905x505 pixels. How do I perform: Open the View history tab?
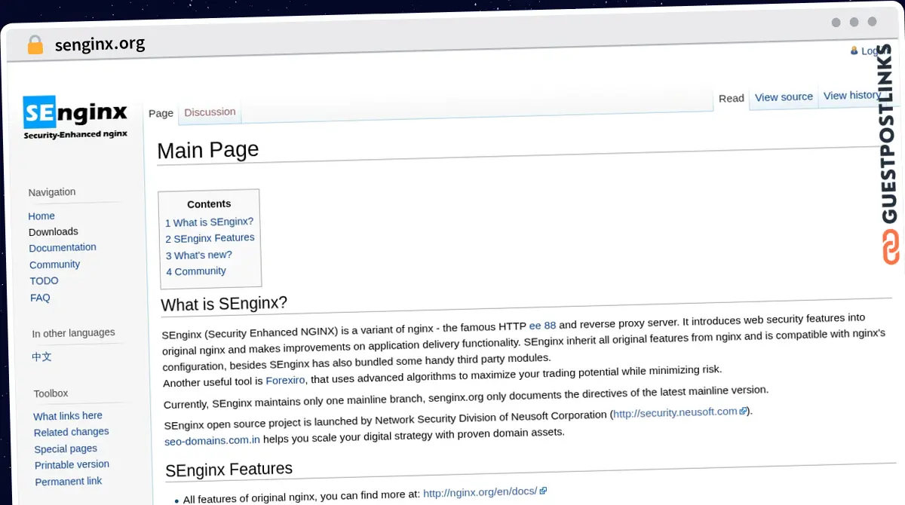[851, 95]
